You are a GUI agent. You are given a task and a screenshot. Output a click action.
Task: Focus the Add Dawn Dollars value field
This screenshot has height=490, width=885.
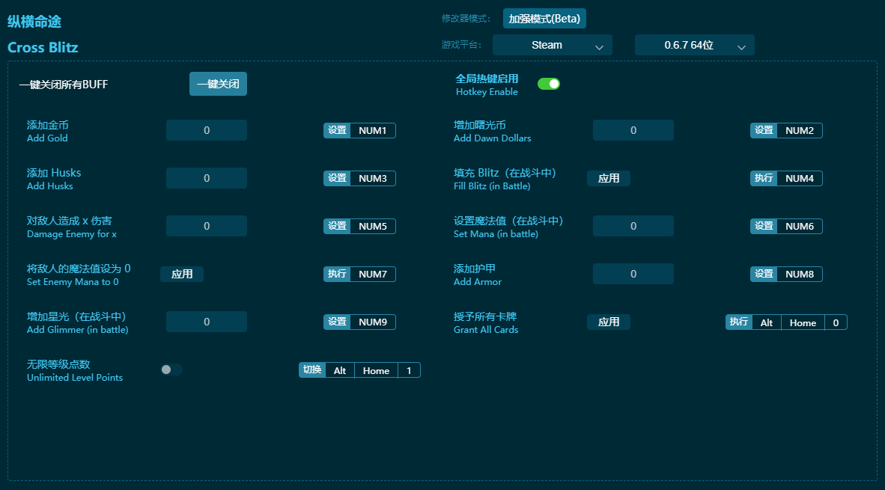pos(633,130)
